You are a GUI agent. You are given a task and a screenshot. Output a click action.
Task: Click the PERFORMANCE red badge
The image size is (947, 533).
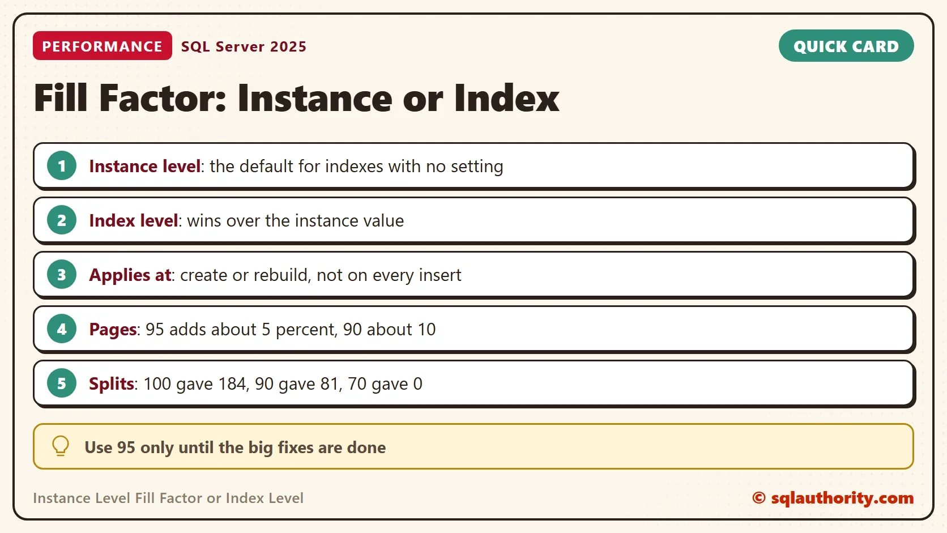[x=103, y=46]
